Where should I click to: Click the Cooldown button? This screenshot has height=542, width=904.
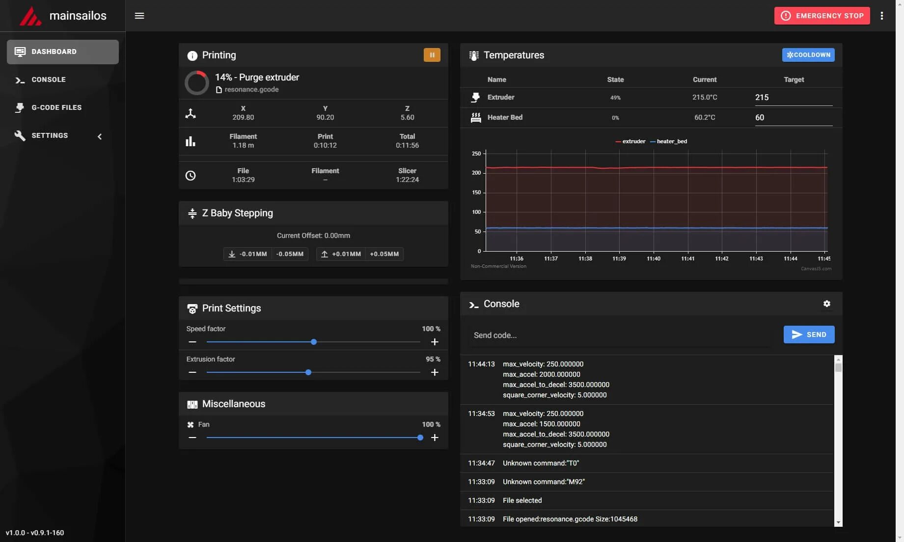[808, 55]
